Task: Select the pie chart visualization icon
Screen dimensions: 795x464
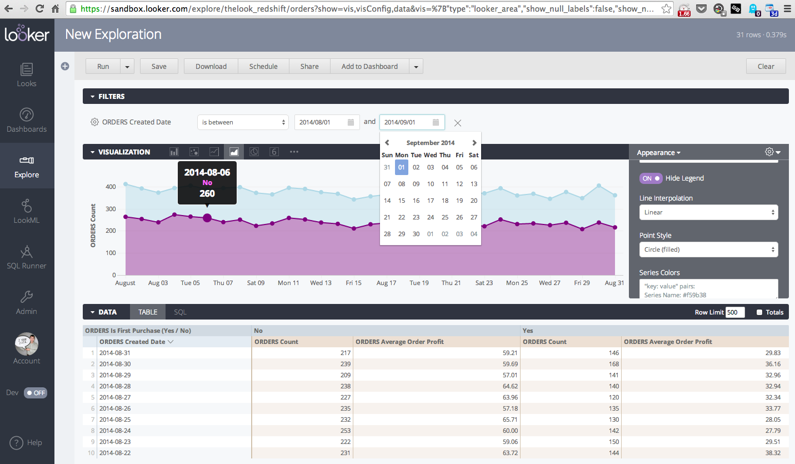Action: click(254, 152)
